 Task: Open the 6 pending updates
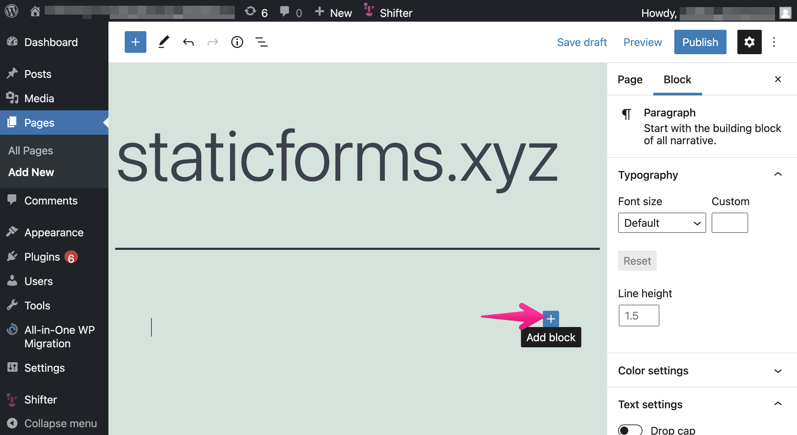coord(256,12)
